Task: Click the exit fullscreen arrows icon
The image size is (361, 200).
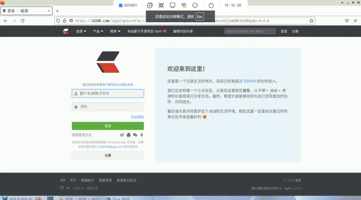Action: [161, 5]
